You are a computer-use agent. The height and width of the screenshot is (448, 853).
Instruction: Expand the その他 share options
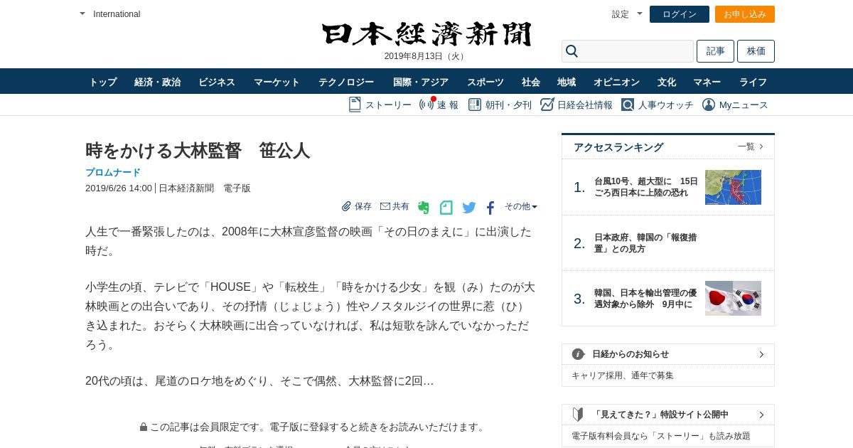[521, 206]
